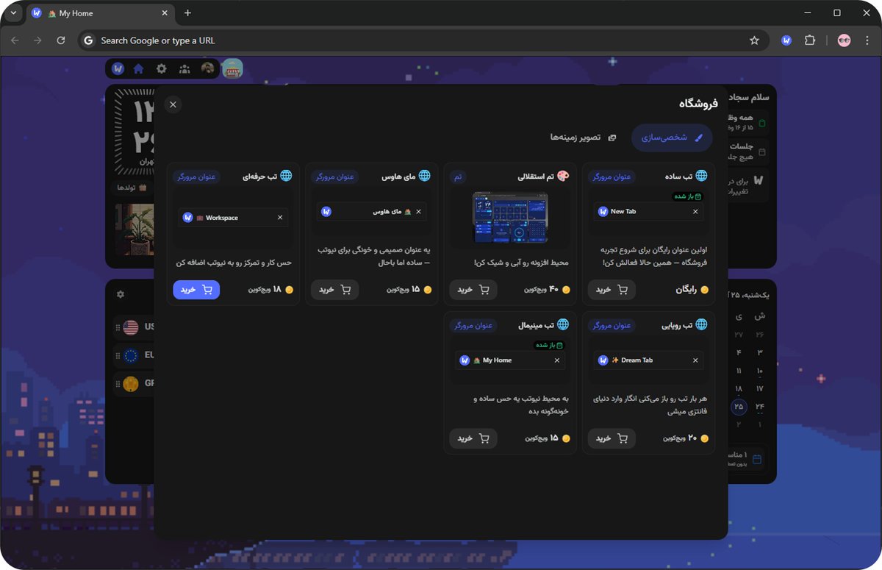The width and height of the screenshot is (882, 570).
Task: Select day 25 on the calendar widget
Action: click(x=738, y=407)
